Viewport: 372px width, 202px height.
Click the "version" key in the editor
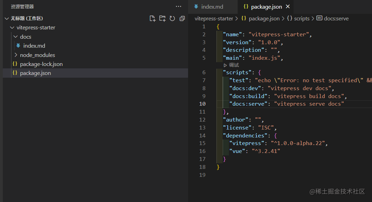pos(237,42)
